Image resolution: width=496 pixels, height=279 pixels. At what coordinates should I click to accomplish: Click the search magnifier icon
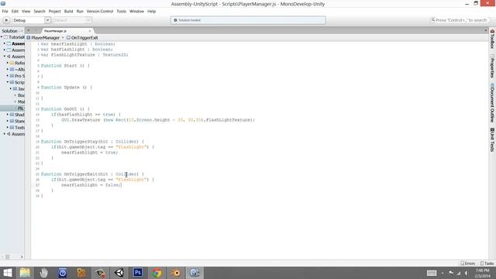point(433,20)
